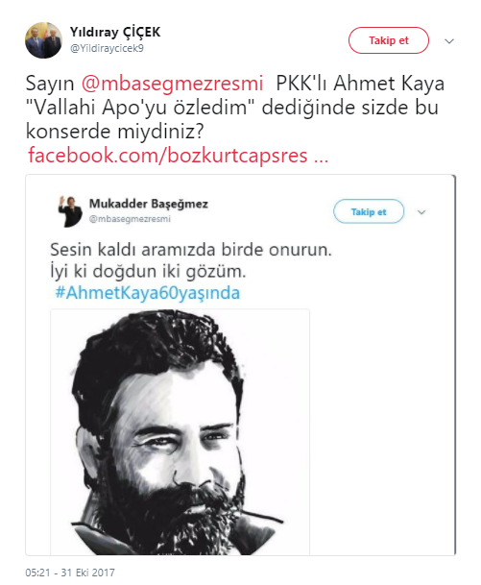Open the facebook.com/bozkurtcapsres link
Screen dimensions: 481x585
coord(178,156)
